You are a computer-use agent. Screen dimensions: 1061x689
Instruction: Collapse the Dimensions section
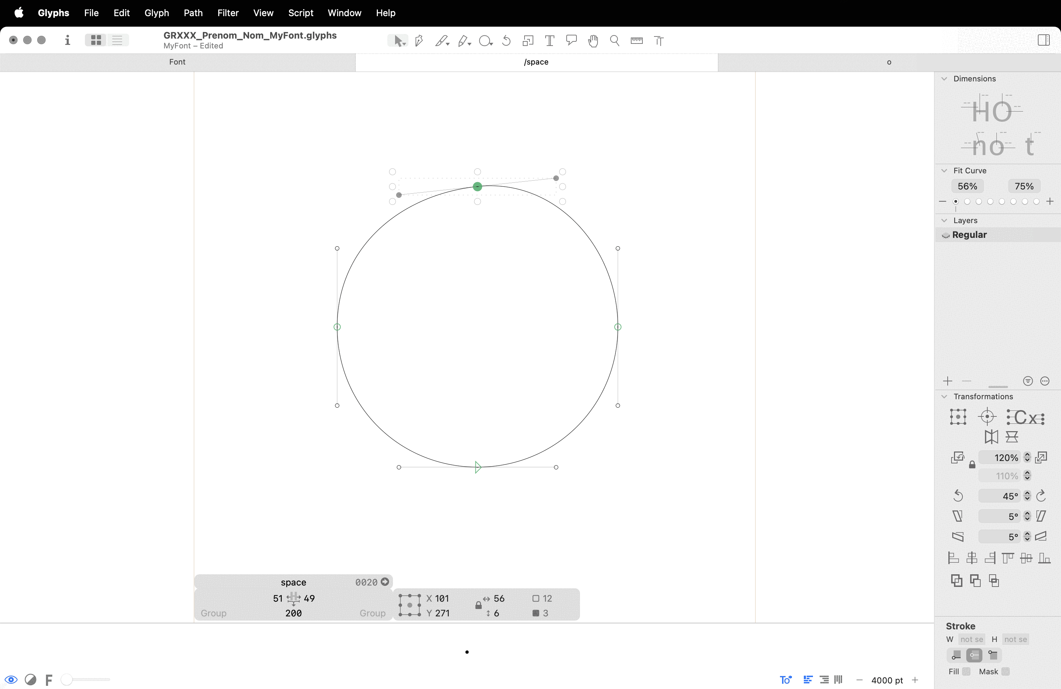tap(944, 79)
